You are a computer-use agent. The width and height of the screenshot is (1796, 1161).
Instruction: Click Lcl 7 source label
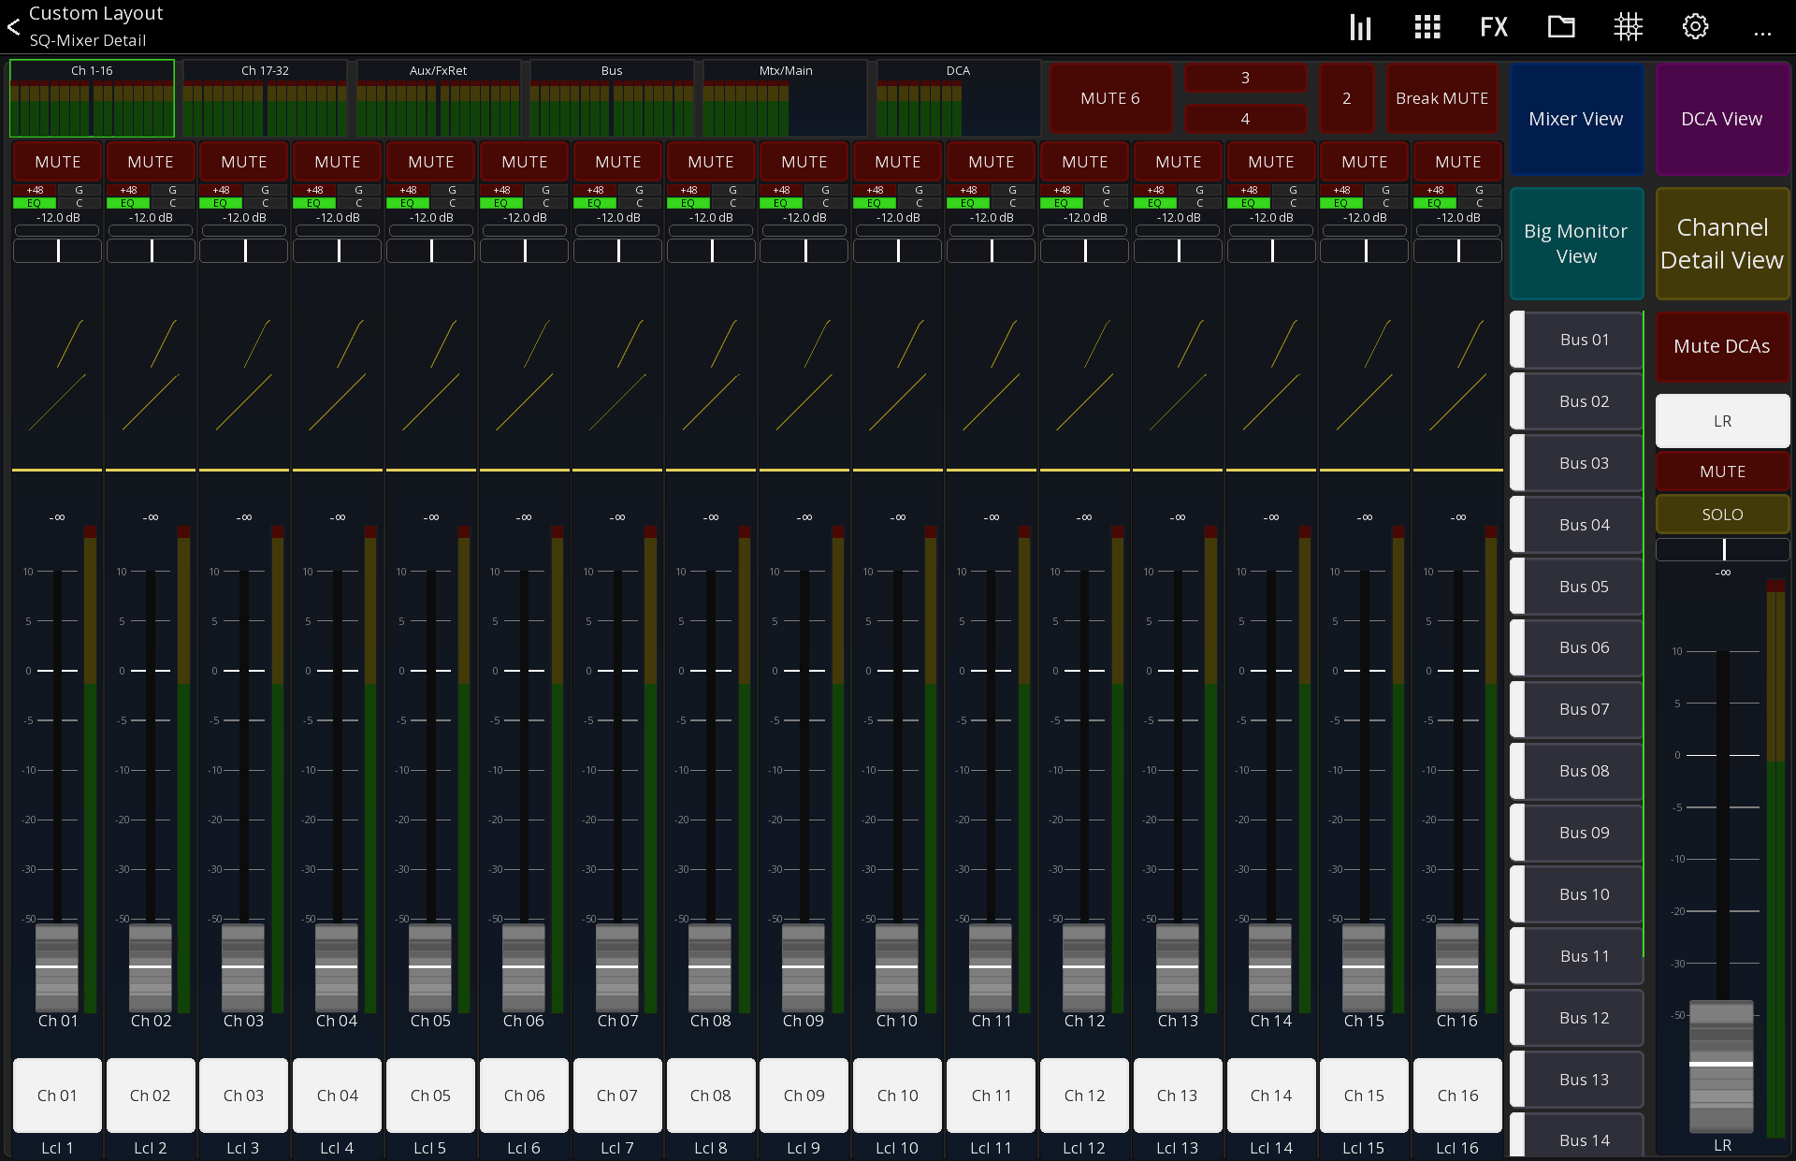tap(617, 1148)
